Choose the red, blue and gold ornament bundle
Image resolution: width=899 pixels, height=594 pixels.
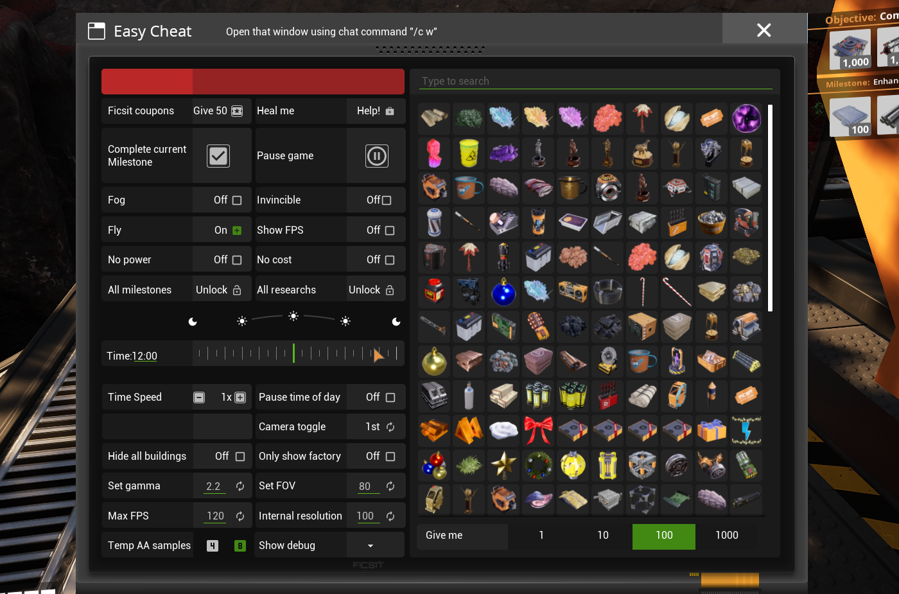click(435, 465)
